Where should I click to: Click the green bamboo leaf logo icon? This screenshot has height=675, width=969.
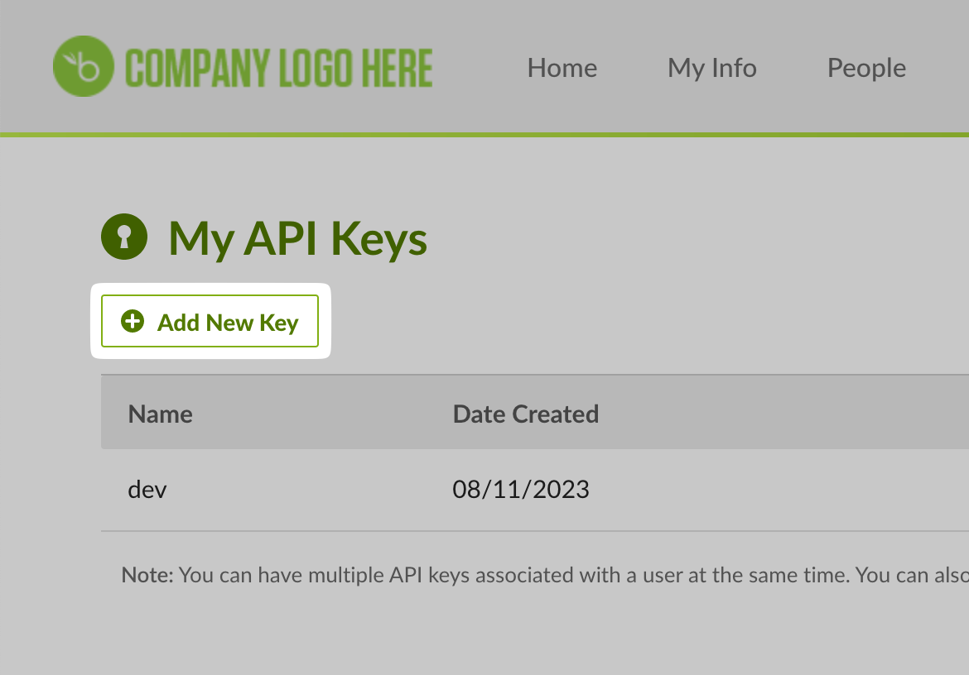tap(84, 66)
